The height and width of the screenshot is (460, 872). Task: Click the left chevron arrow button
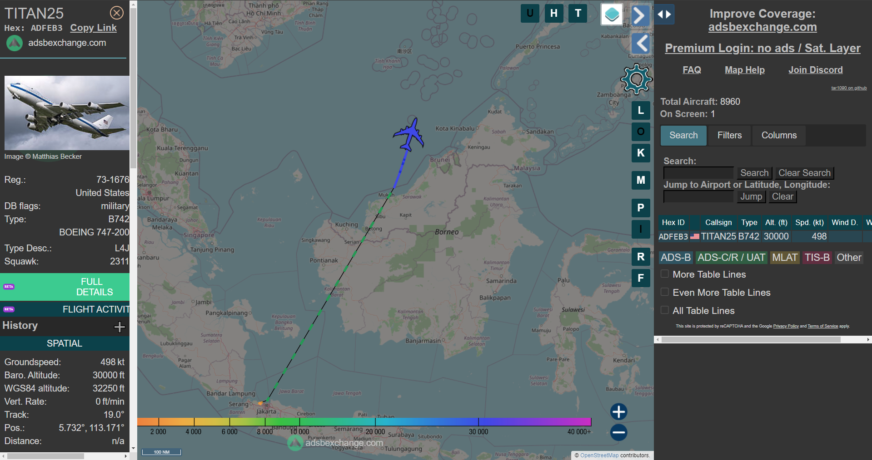(641, 44)
